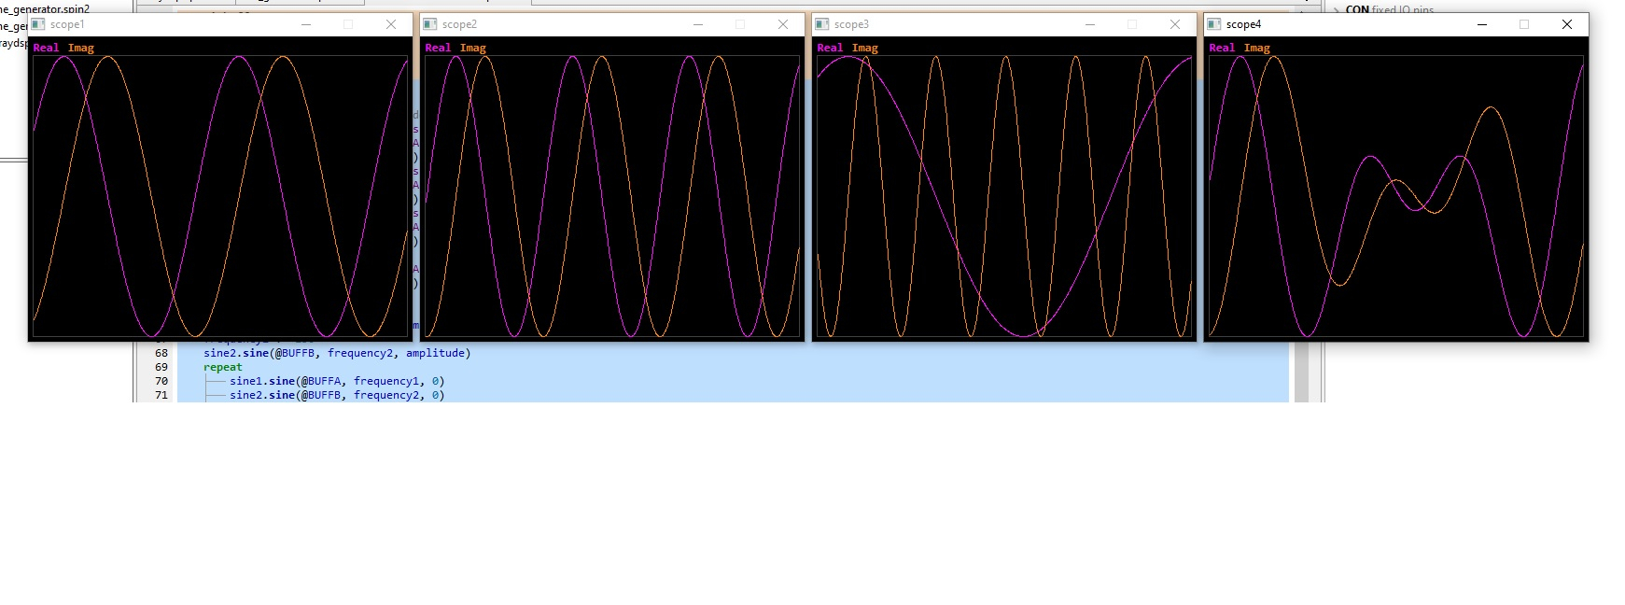Maximize the scope4 window
The width and height of the screenshot is (1625, 605).
click(1524, 24)
